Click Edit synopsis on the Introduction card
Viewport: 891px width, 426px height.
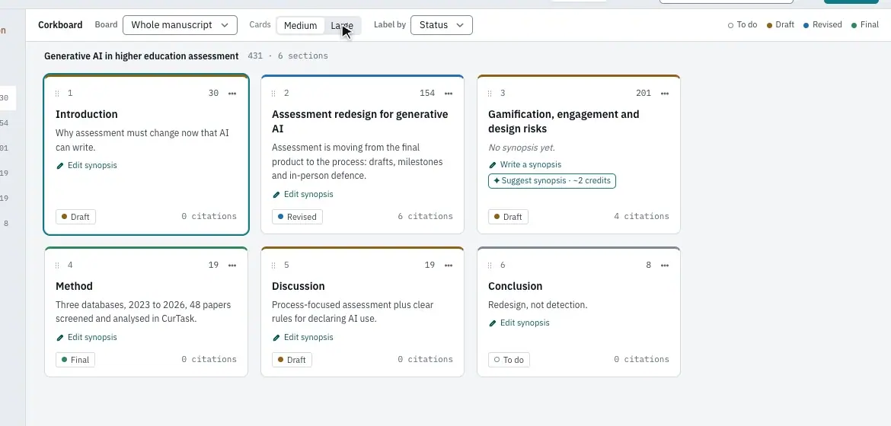tap(87, 165)
